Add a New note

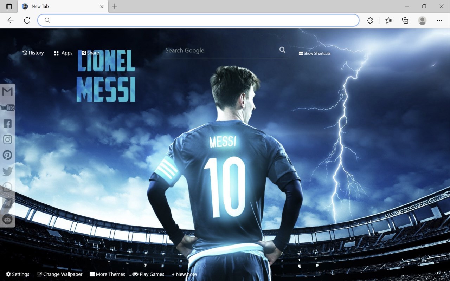click(x=184, y=274)
